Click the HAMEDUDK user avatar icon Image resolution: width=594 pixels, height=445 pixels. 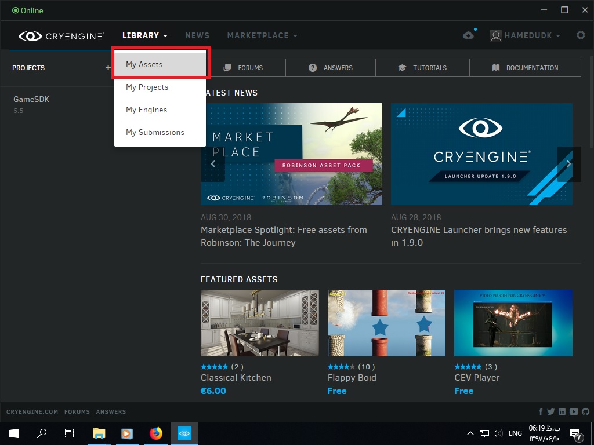pos(495,35)
